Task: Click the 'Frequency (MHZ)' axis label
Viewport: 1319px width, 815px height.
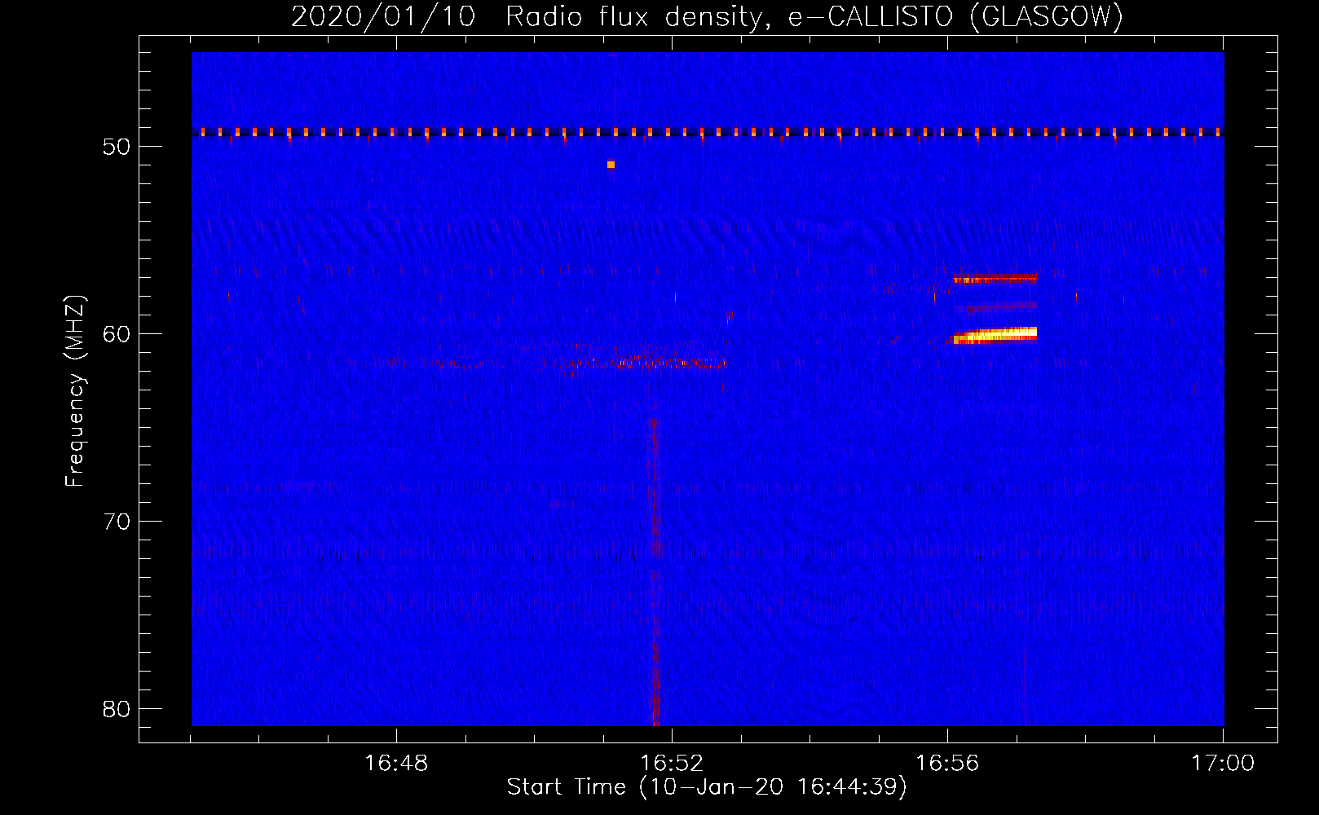Action: click(x=75, y=391)
